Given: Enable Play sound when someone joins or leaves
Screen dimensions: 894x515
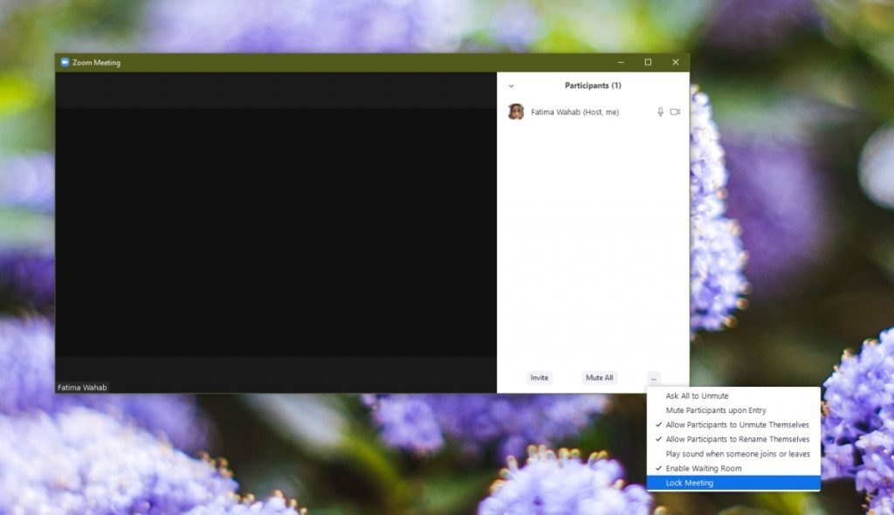Looking at the screenshot, I should click(738, 454).
